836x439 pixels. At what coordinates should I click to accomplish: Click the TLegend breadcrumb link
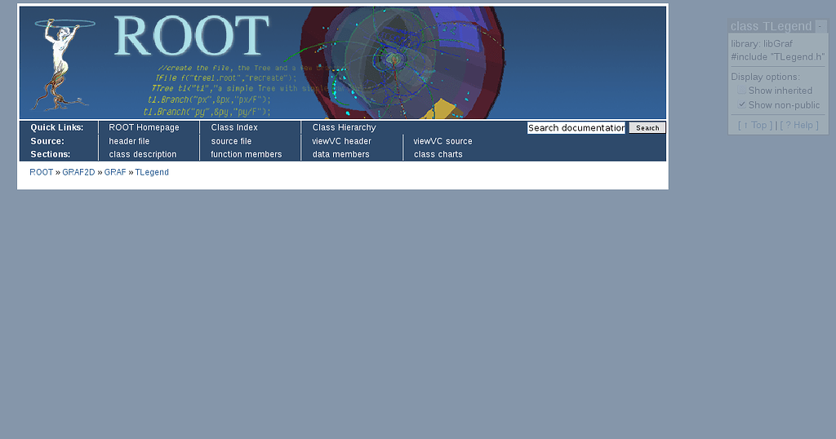coord(152,172)
